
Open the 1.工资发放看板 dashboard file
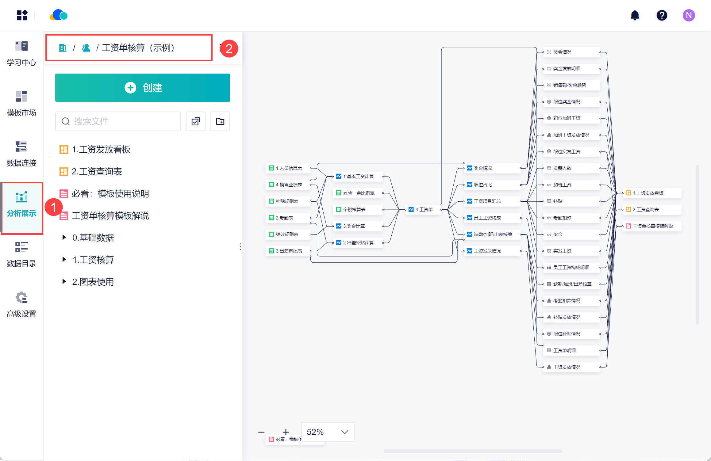(x=101, y=150)
